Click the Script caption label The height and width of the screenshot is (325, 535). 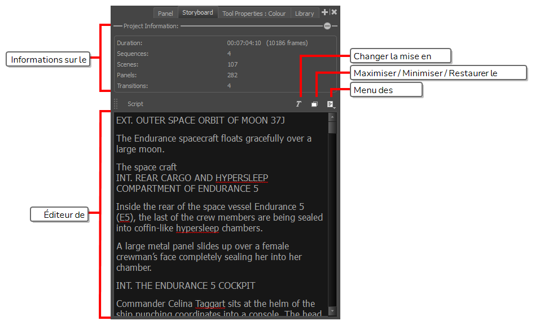(135, 104)
